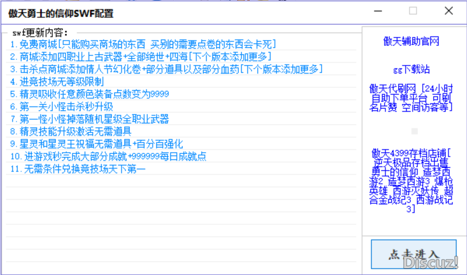Select row 8 精灵技能升级激活无需道具

181,131
